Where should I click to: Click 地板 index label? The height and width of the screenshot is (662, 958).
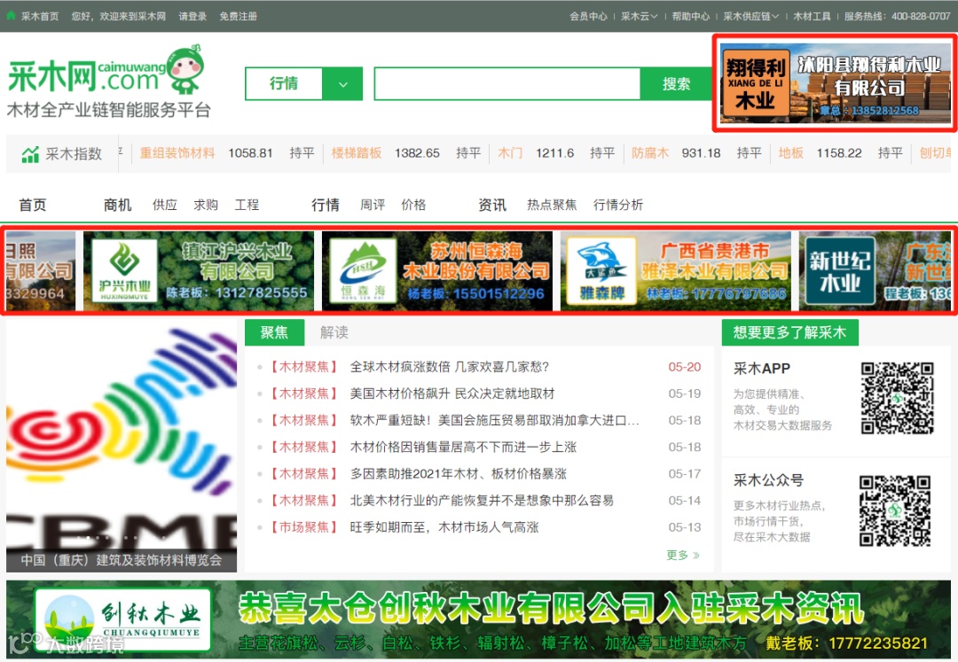(790, 153)
